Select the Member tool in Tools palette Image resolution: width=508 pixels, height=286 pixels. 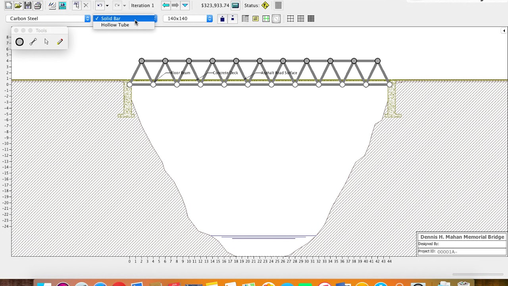point(33,42)
